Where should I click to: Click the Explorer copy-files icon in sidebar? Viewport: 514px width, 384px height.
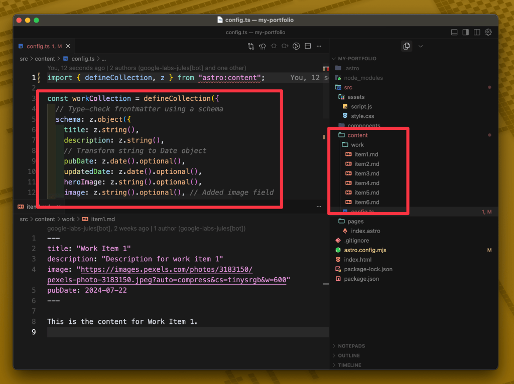406,46
